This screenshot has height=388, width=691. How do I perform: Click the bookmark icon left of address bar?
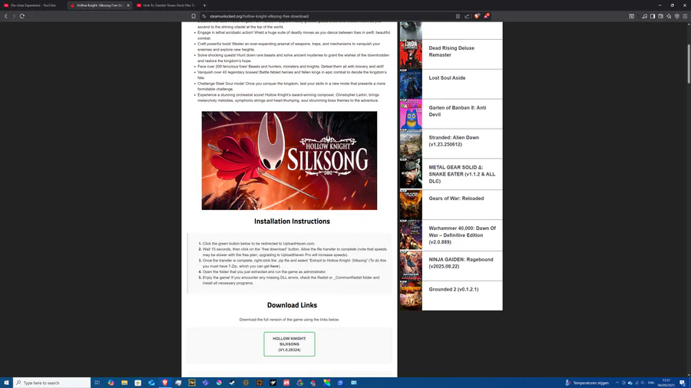tap(193, 16)
